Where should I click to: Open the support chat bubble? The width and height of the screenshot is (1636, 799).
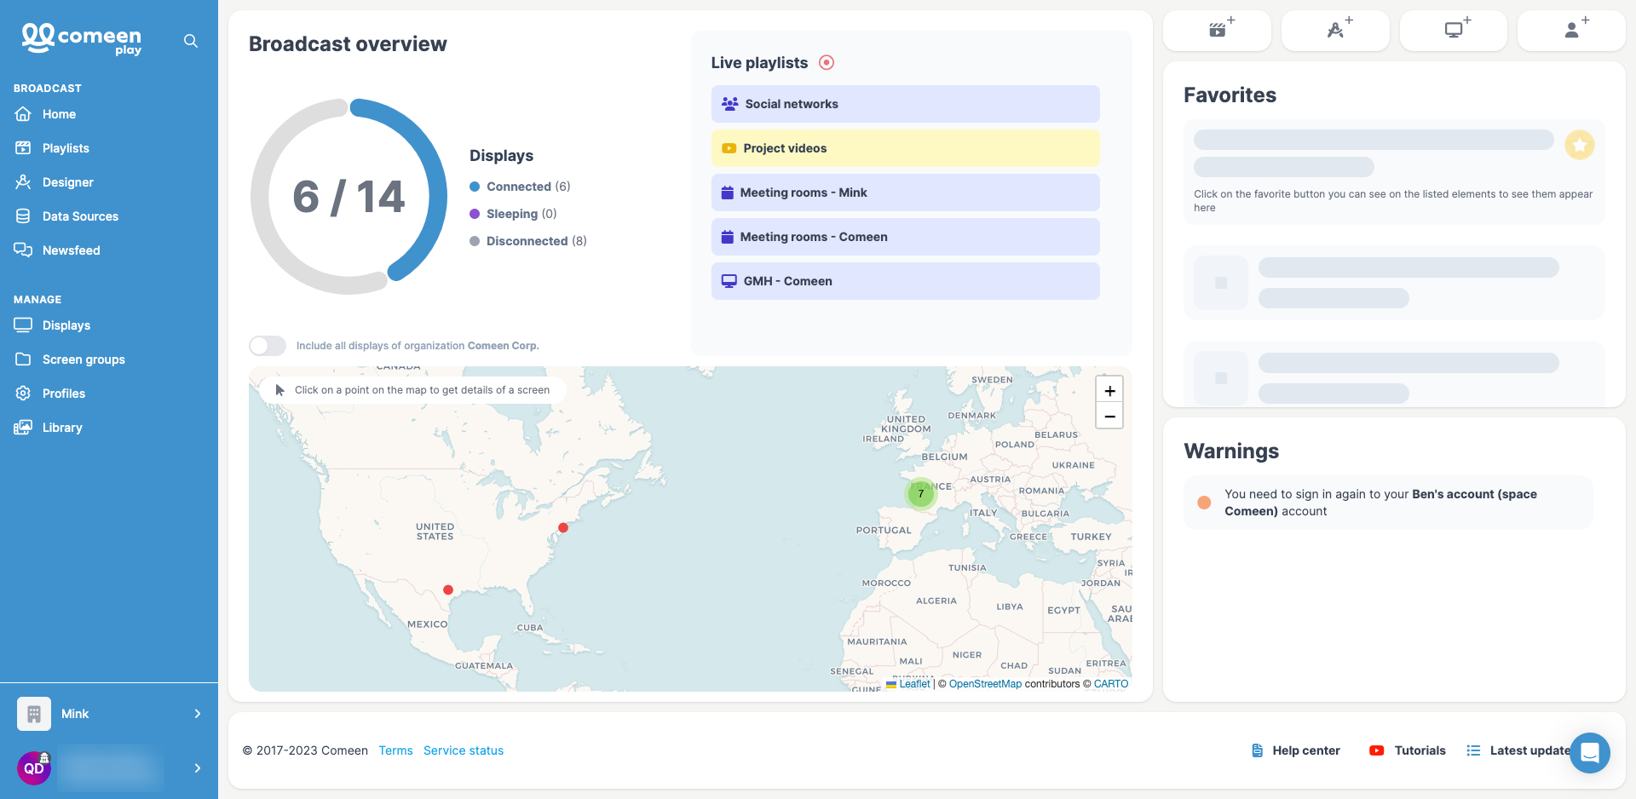click(1590, 753)
